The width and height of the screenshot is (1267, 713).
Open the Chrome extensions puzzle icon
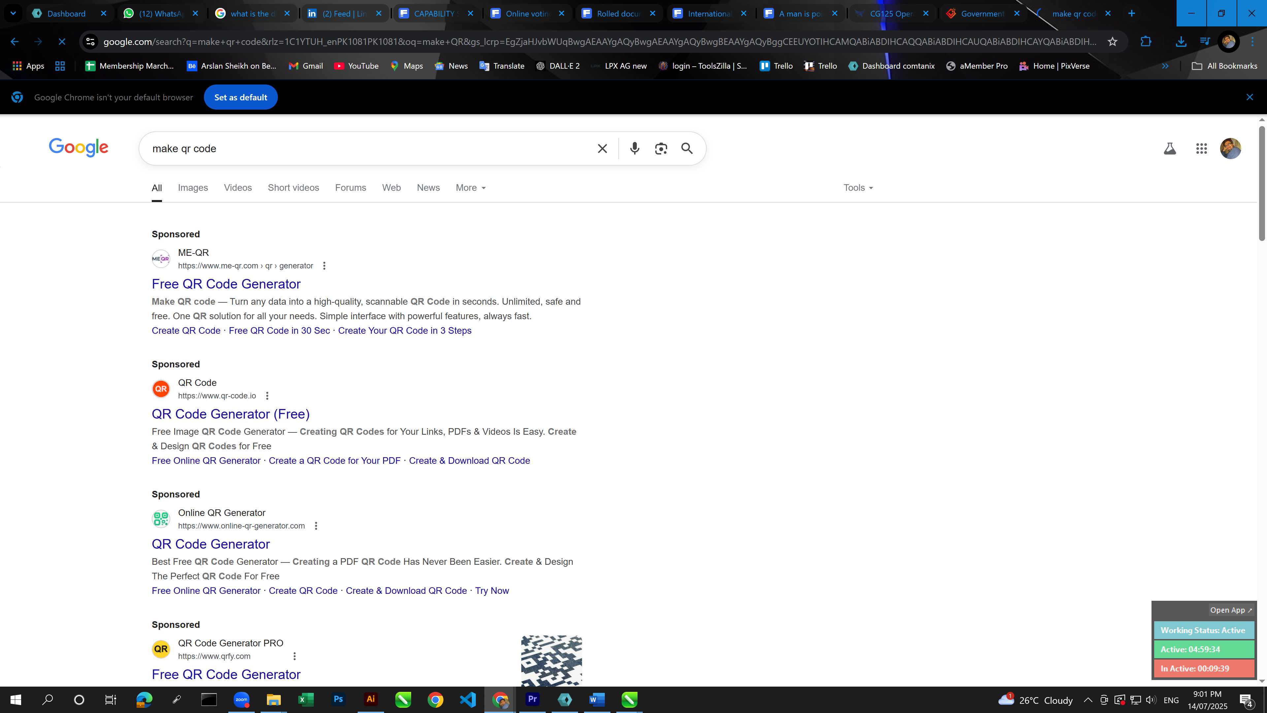(1146, 41)
